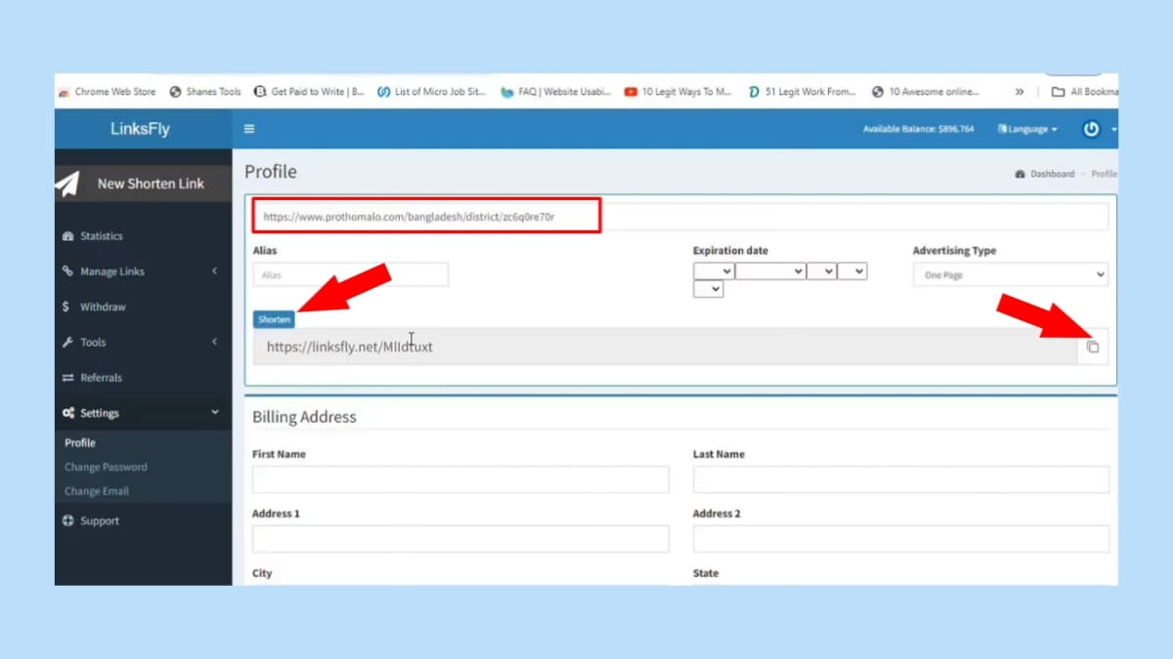Image resolution: width=1173 pixels, height=659 pixels.
Task: Open the Advertising Type dropdown
Action: (1011, 275)
